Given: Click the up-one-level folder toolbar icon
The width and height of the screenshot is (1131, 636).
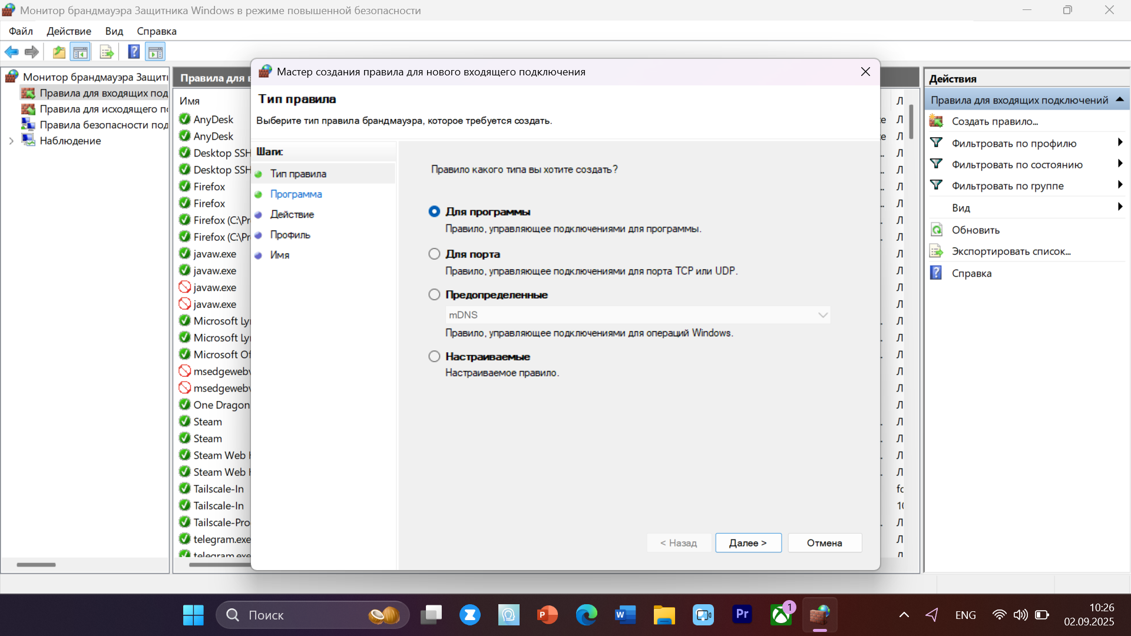Looking at the screenshot, I should tap(59, 52).
